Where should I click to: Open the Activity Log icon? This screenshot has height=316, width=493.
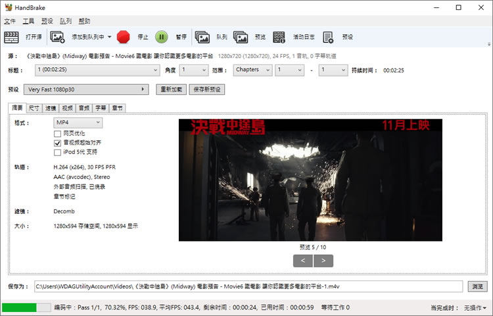tap(279, 37)
